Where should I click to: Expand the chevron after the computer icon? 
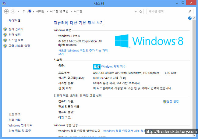click(34, 11)
